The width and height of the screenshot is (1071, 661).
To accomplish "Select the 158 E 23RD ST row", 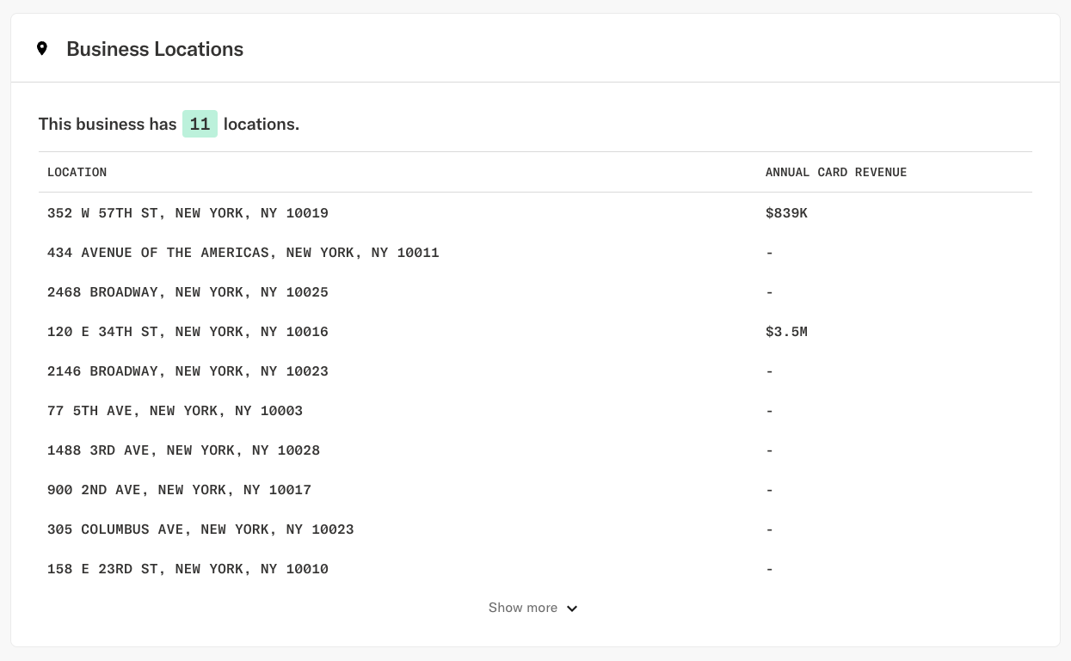I will (x=188, y=569).
